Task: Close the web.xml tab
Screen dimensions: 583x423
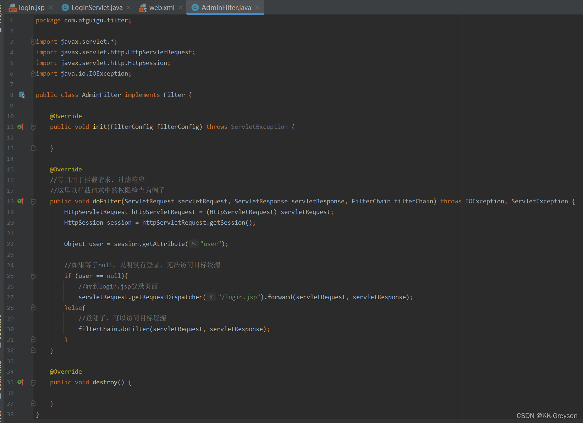Action: click(181, 7)
